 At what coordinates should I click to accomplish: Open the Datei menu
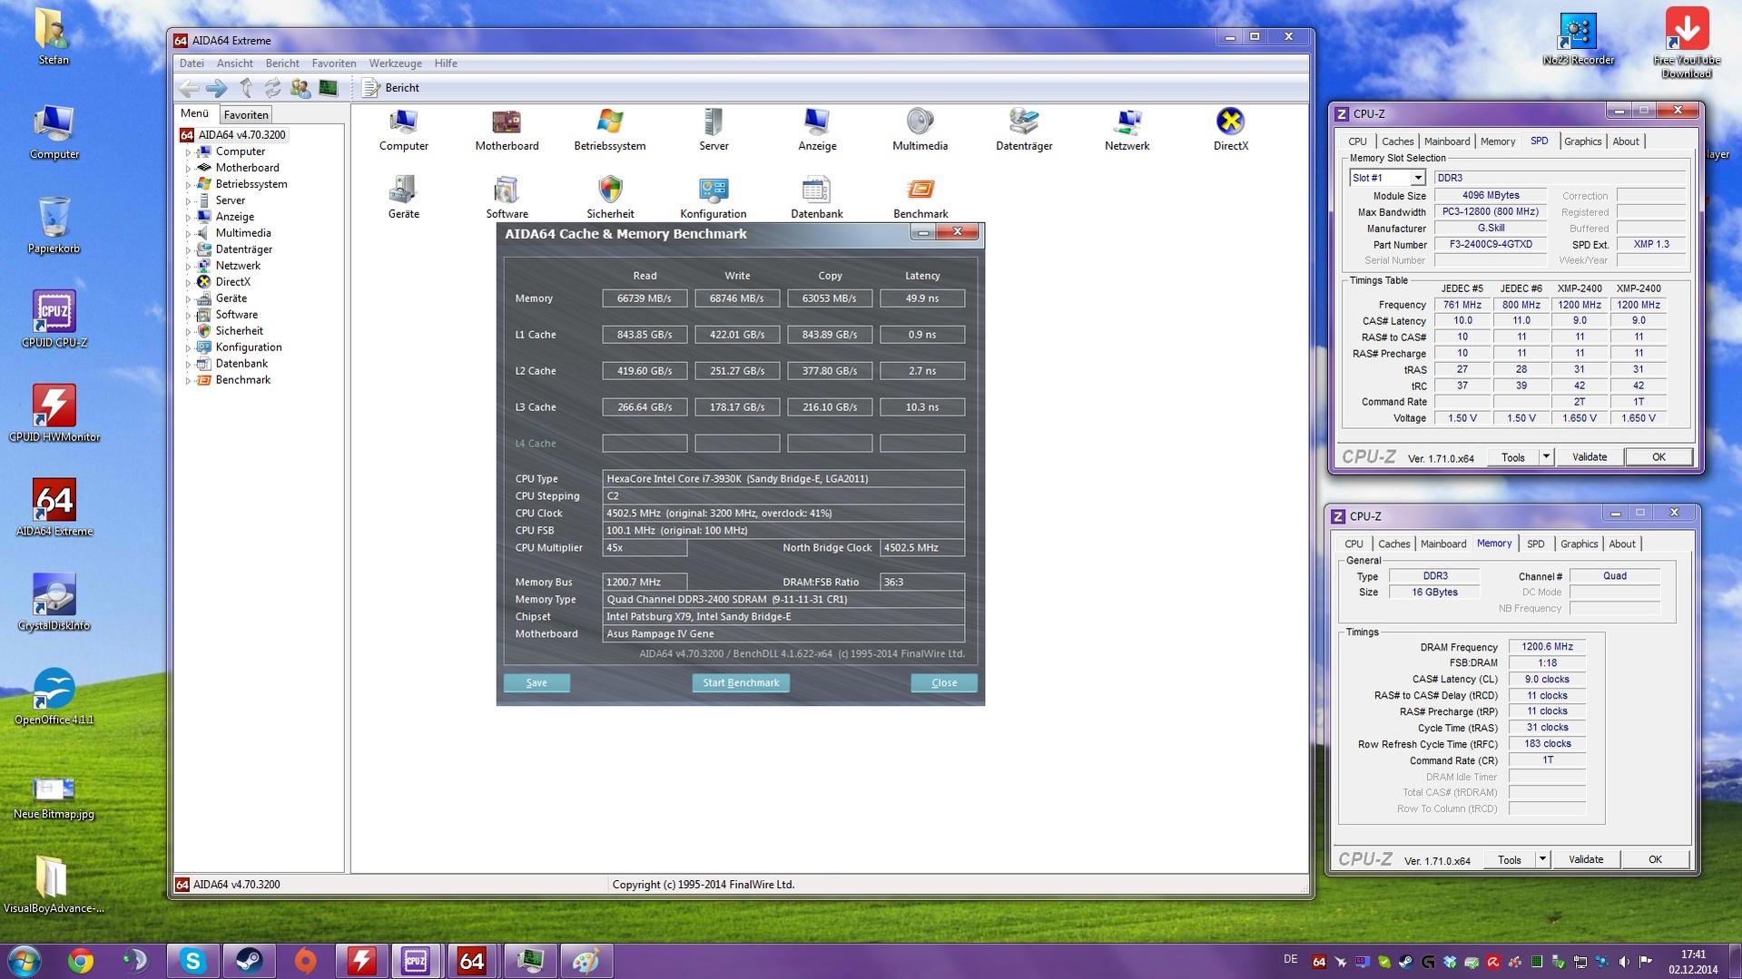[192, 64]
